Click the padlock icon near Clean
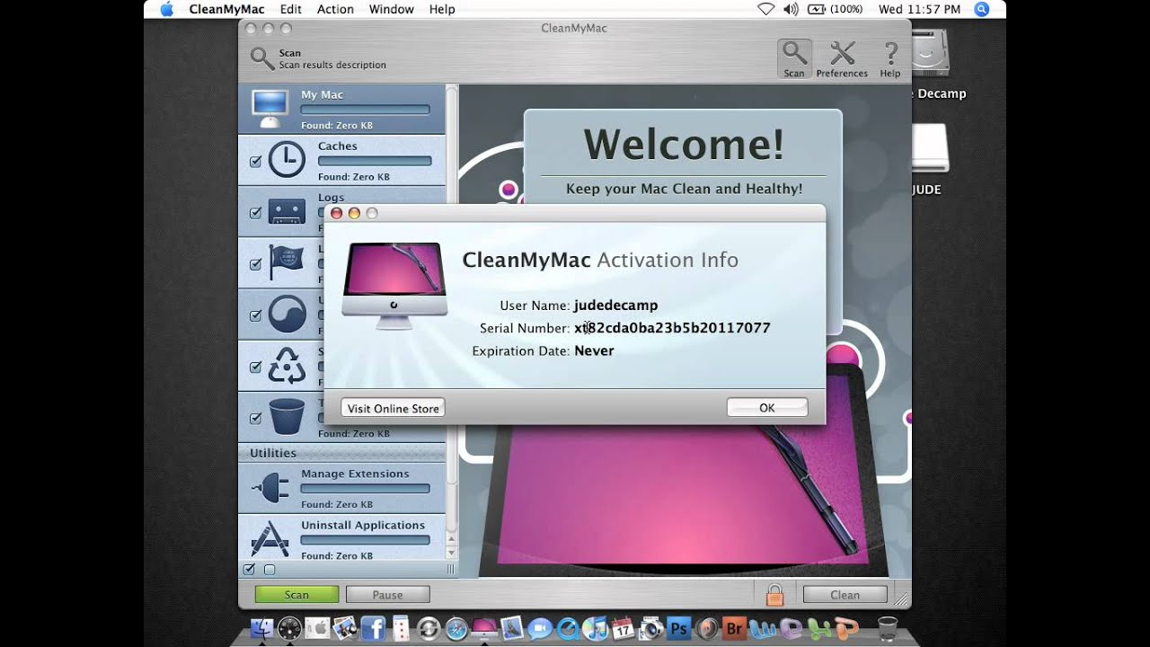Image resolution: width=1150 pixels, height=647 pixels. click(x=774, y=594)
